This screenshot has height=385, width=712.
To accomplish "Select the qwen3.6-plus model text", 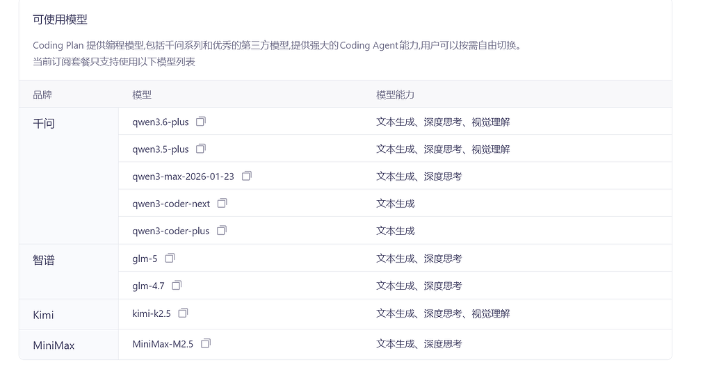I will click(161, 122).
